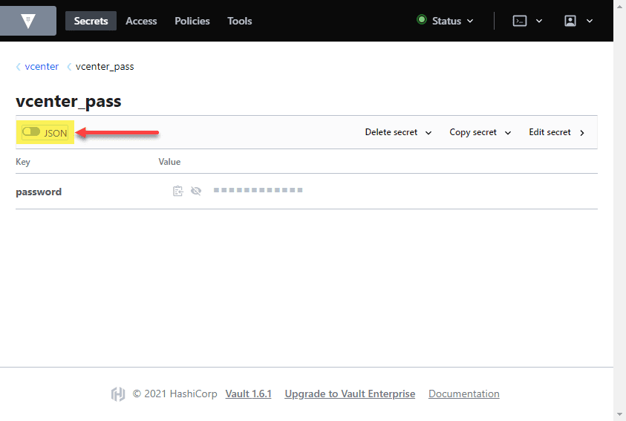Click the Value column header
Viewport: 626px width, 421px height.
[169, 162]
